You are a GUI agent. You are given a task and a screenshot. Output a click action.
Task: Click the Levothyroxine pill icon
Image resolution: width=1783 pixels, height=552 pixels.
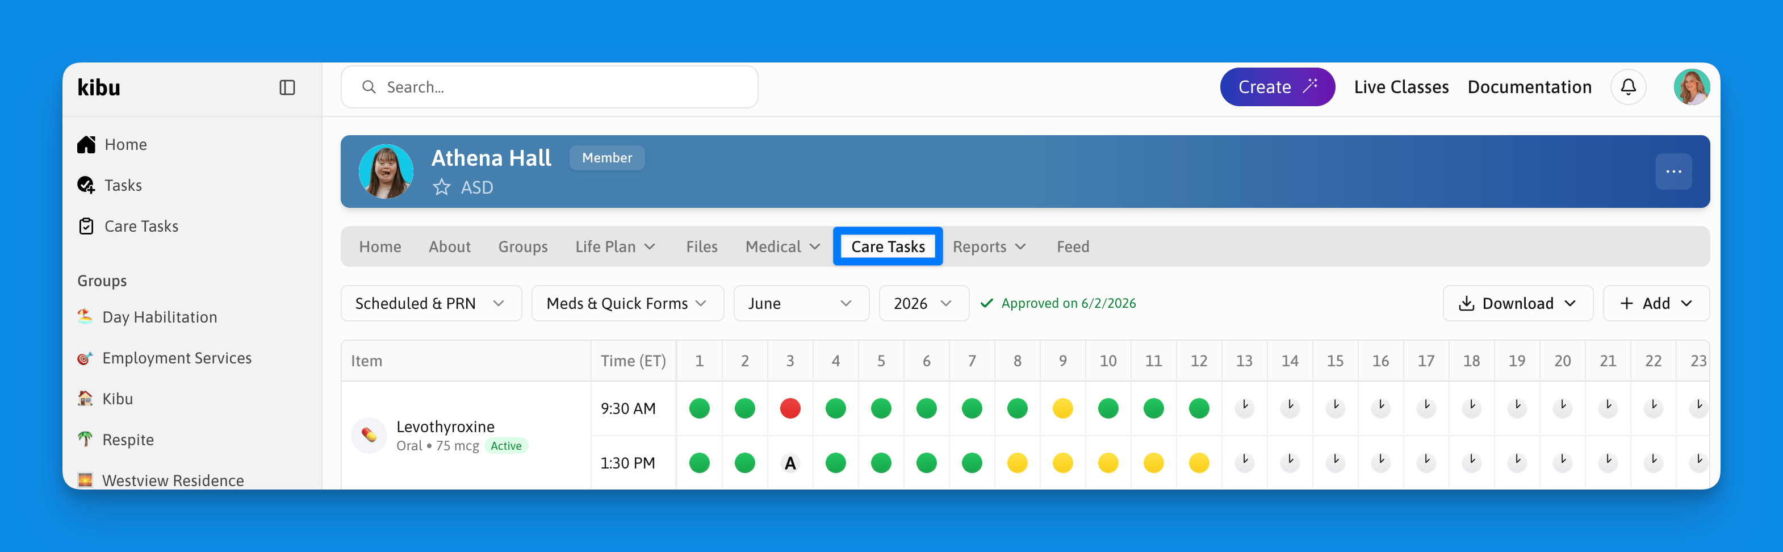pyautogui.click(x=369, y=435)
